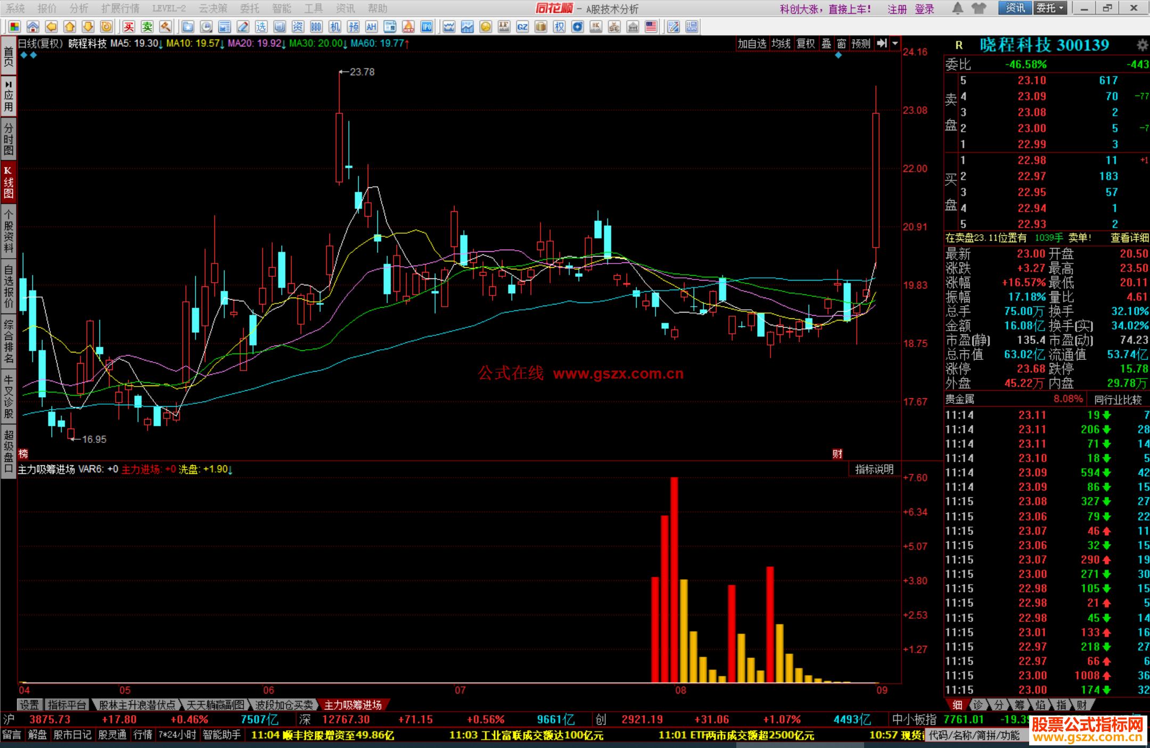The width and height of the screenshot is (1150, 748).
Task: Click 查看详细 link
Action: click(x=1129, y=238)
